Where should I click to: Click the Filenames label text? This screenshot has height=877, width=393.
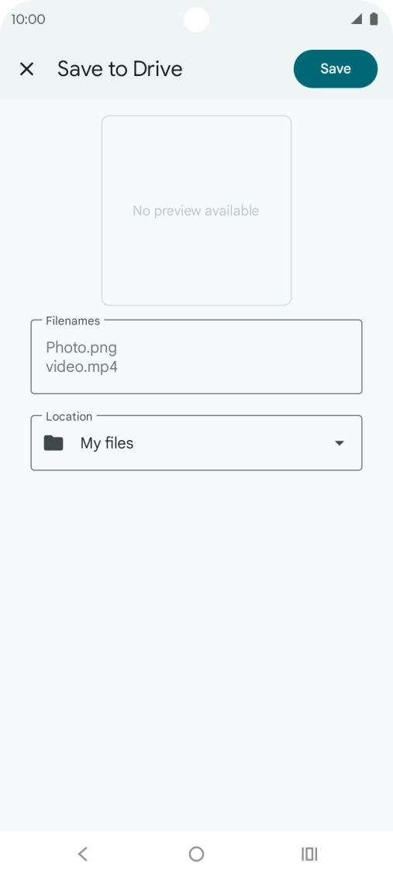73,321
